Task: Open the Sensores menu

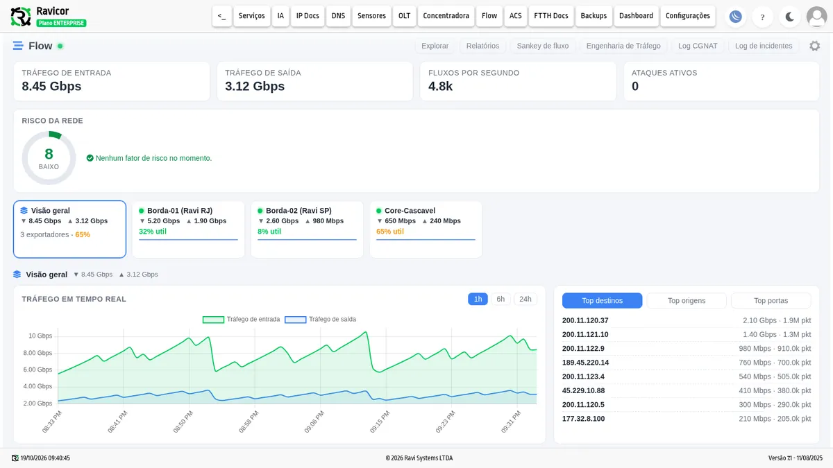Action: pyautogui.click(x=371, y=16)
